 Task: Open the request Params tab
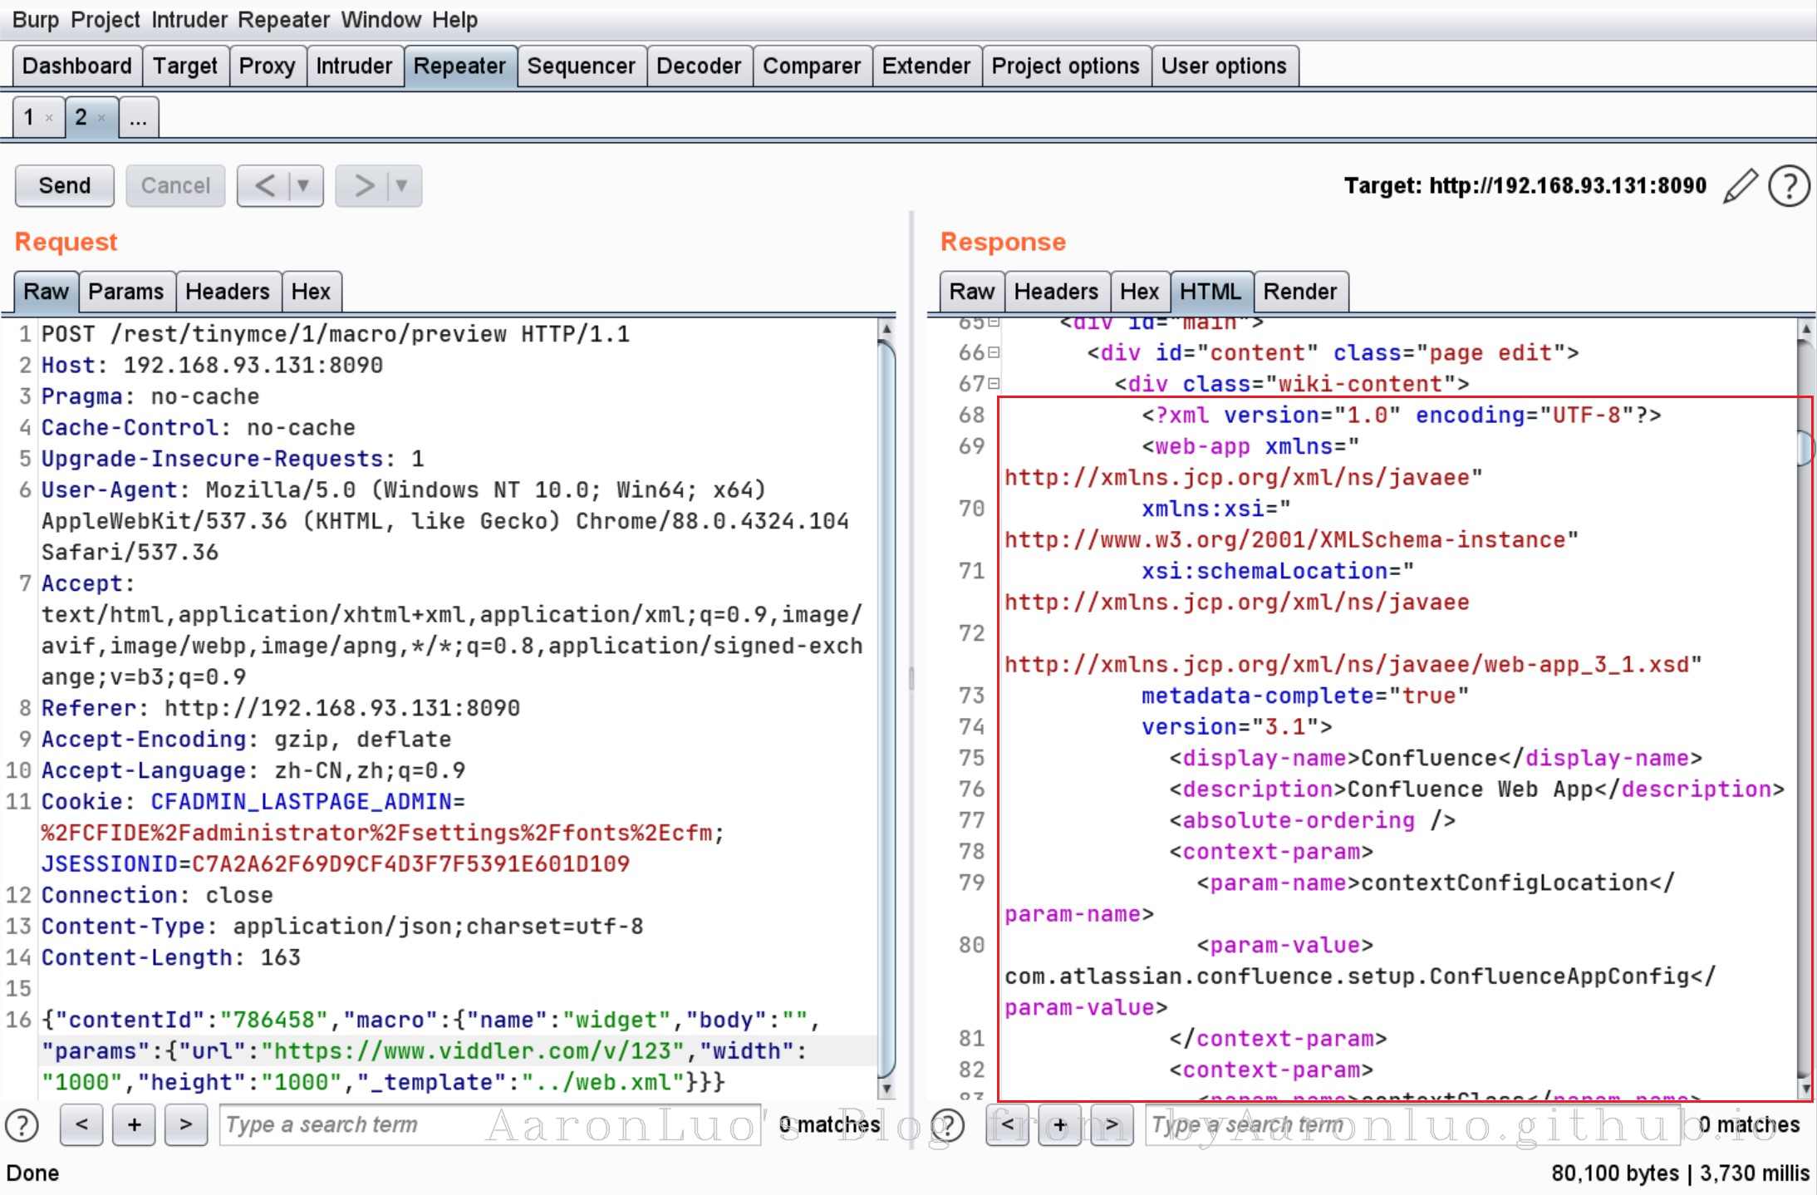point(125,292)
